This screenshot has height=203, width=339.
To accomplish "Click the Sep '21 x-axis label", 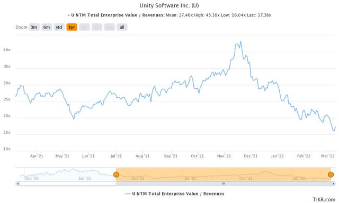I will coord(171,156).
